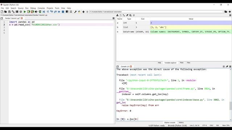The width and height of the screenshot is (232, 130).
Task: Save the file with the floppy icon
Action: pos(9,12)
